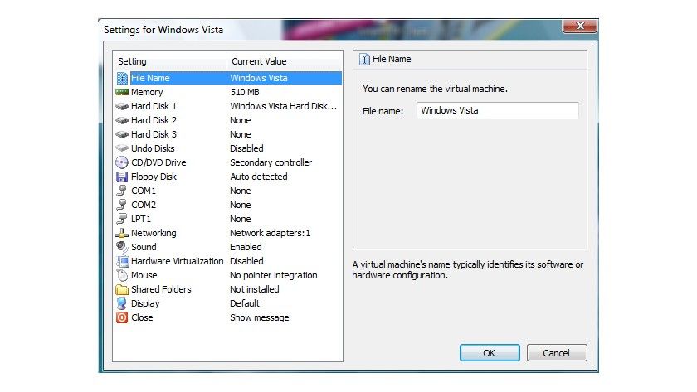697x392 pixels.
Task: Click the 'Enabled' sound value
Action: coord(246,247)
